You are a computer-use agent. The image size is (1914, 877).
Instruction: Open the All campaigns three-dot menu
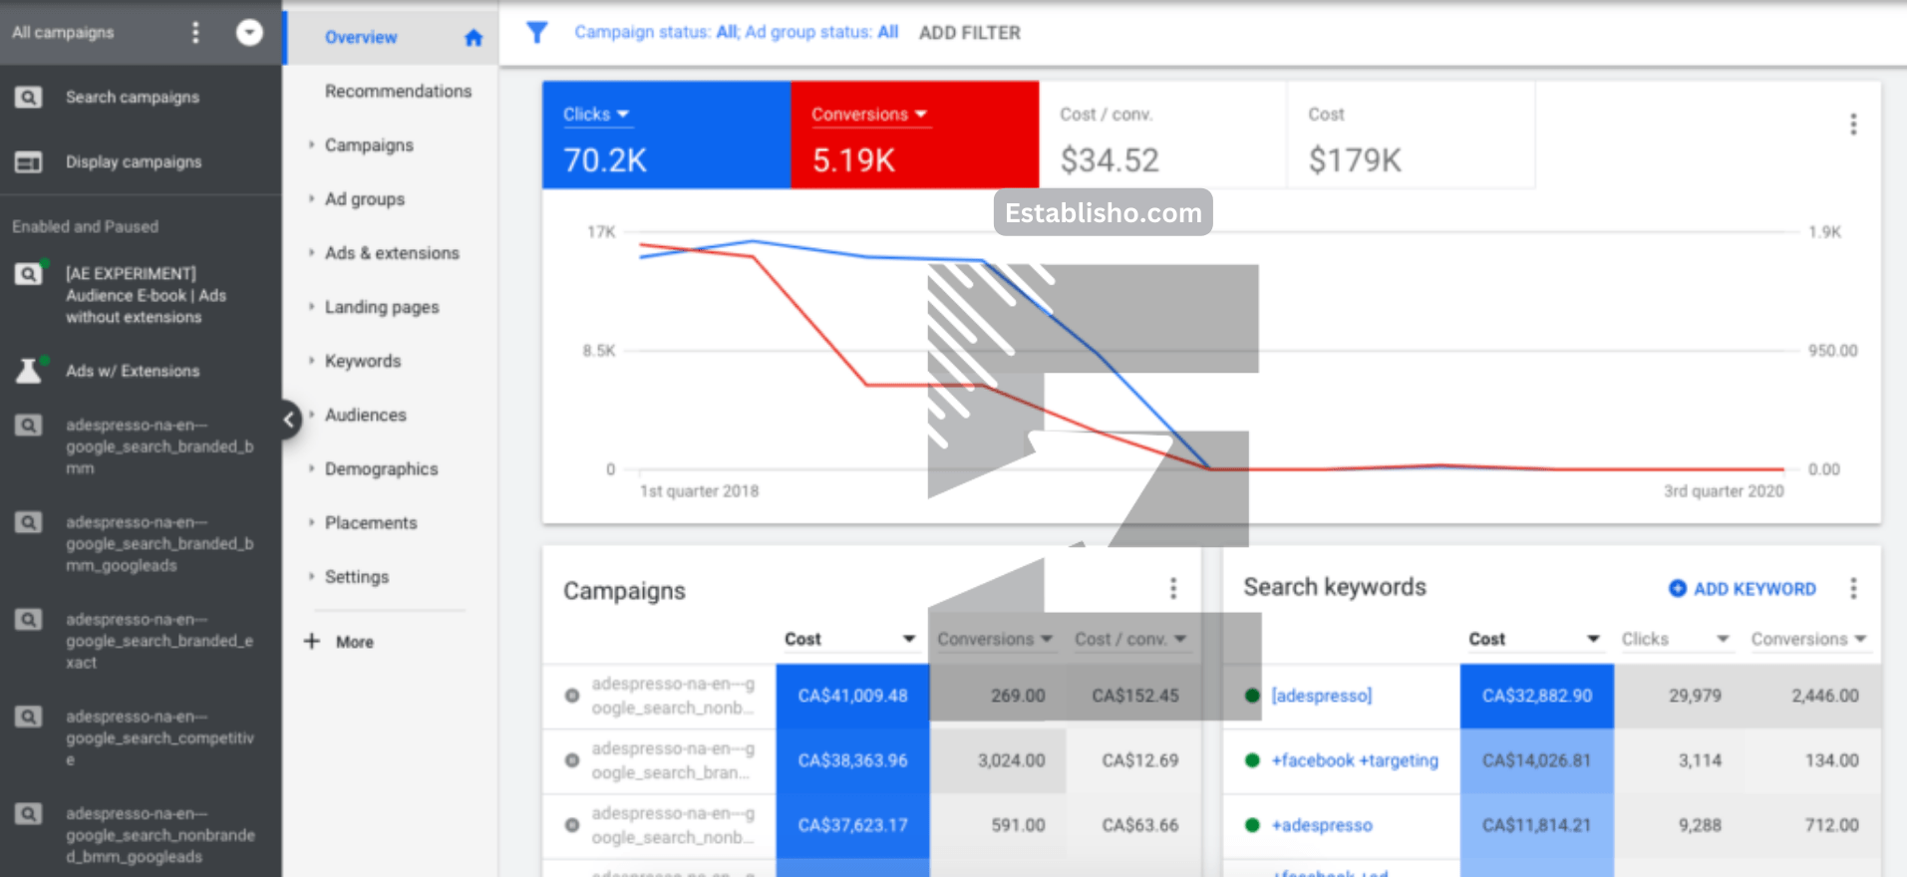tap(195, 33)
